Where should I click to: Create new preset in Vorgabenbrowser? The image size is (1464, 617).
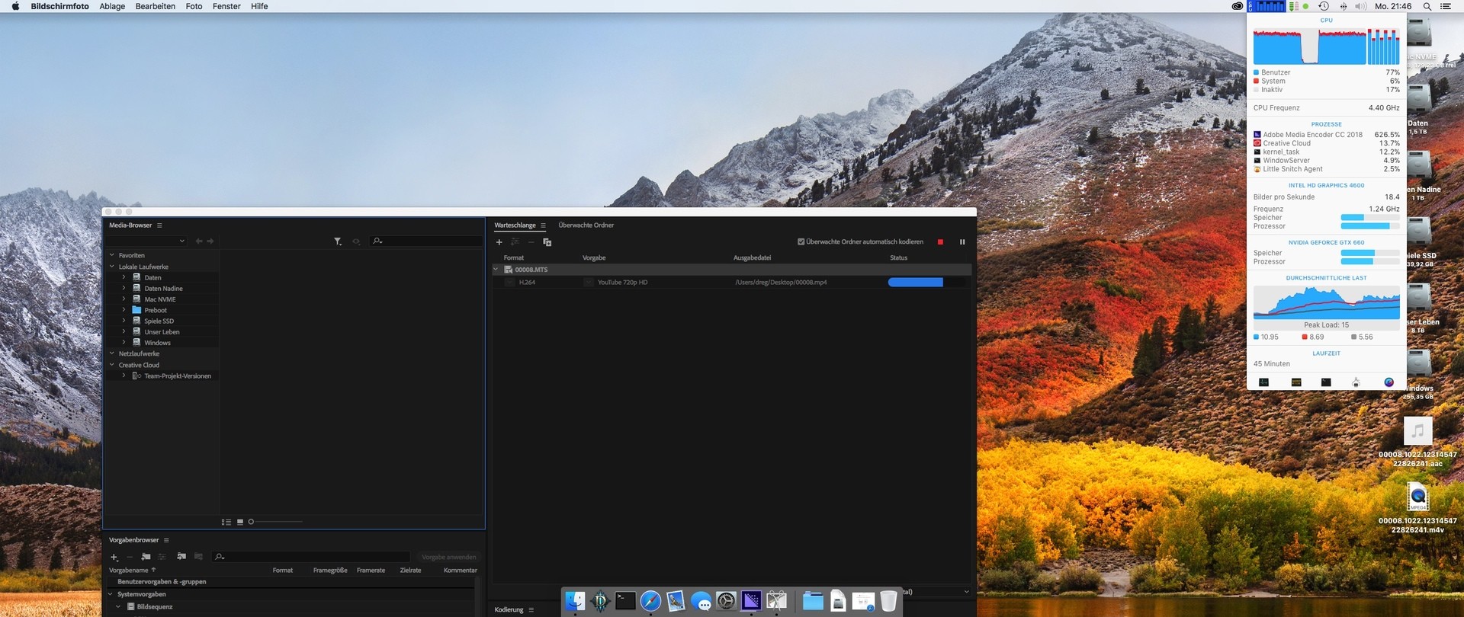coord(114,558)
